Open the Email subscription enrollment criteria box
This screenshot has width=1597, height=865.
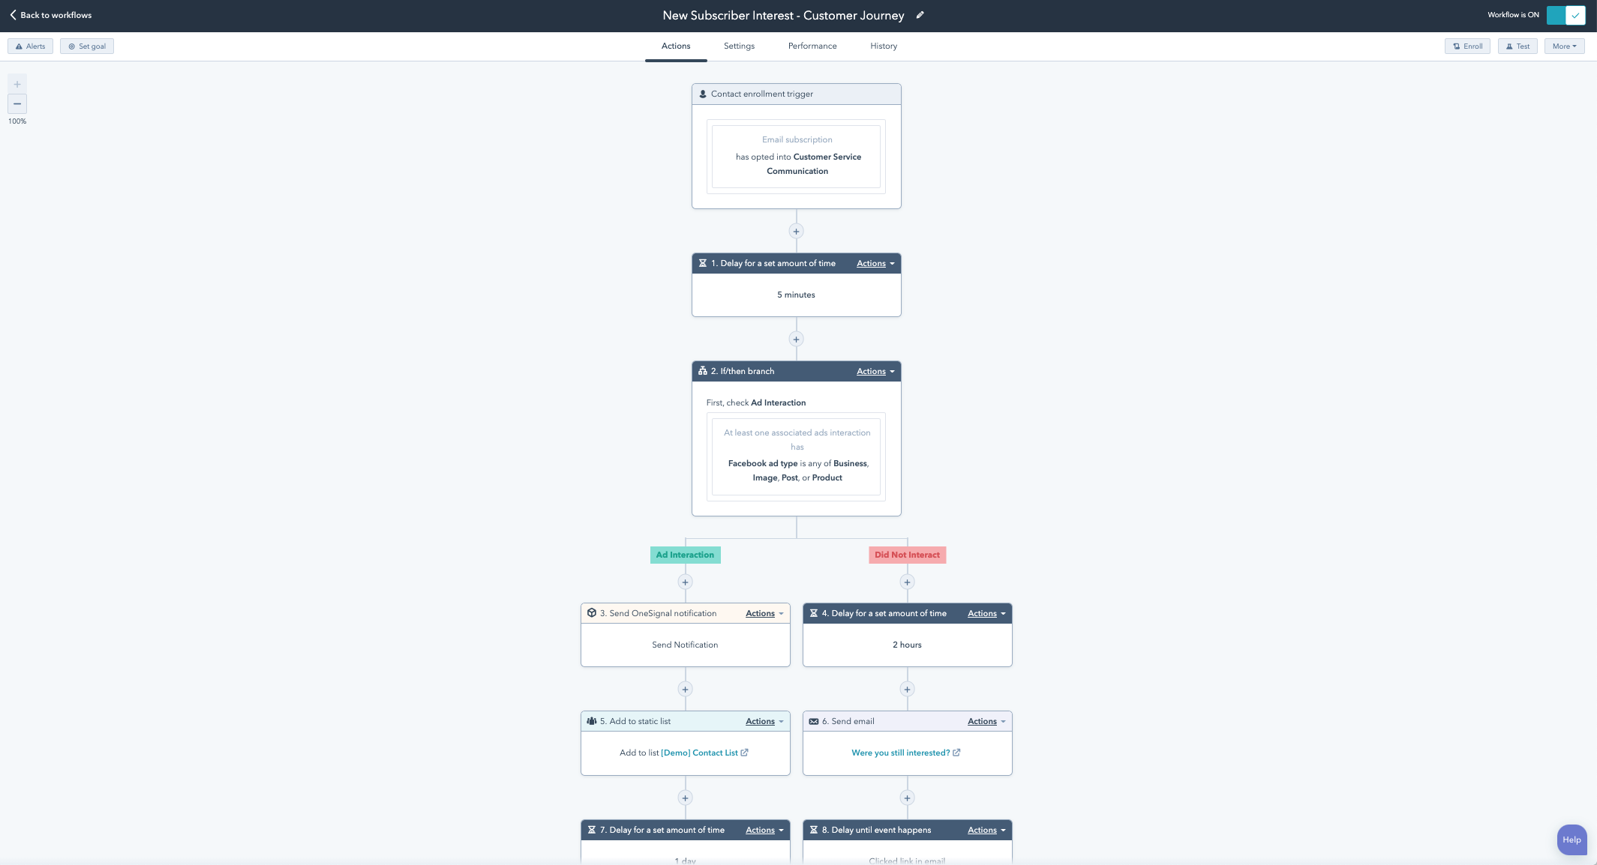click(796, 156)
